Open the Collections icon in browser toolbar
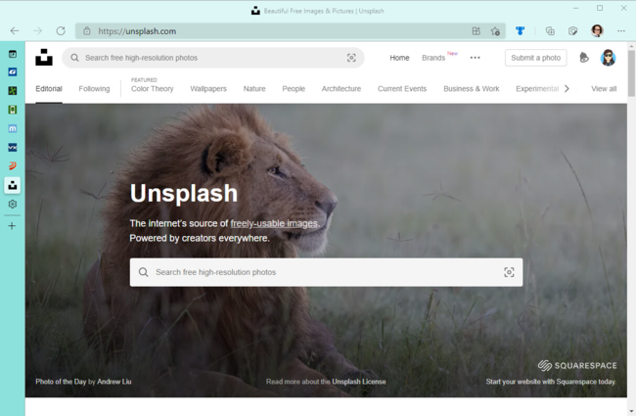The image size is (636, 416). [x=550, y=31]
